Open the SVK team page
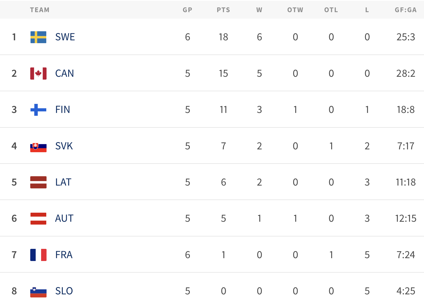Image resolution: width=424 pixels, height=307 pixels. pyautogui.click(x=64, y=146)
